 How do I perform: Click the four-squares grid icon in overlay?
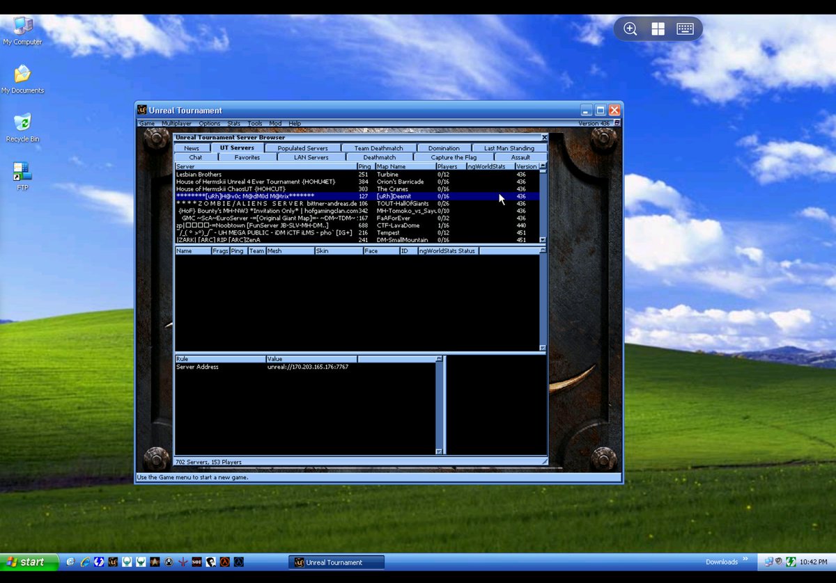click(658, 29)
